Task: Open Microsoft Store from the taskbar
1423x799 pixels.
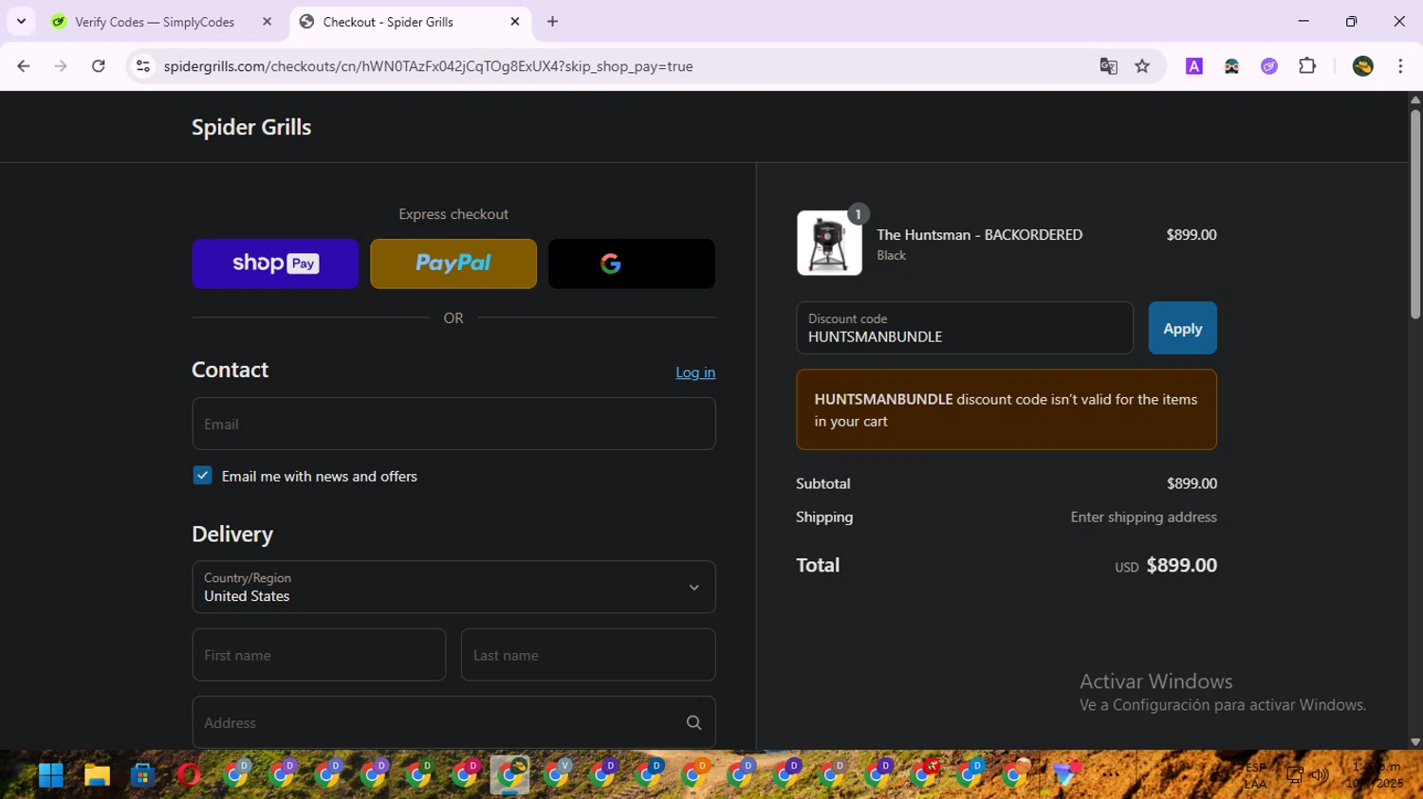Action: coord(142,775)
